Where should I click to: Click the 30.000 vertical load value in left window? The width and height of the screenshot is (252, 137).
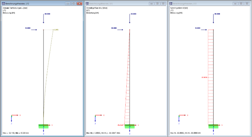tap(47, 14)
